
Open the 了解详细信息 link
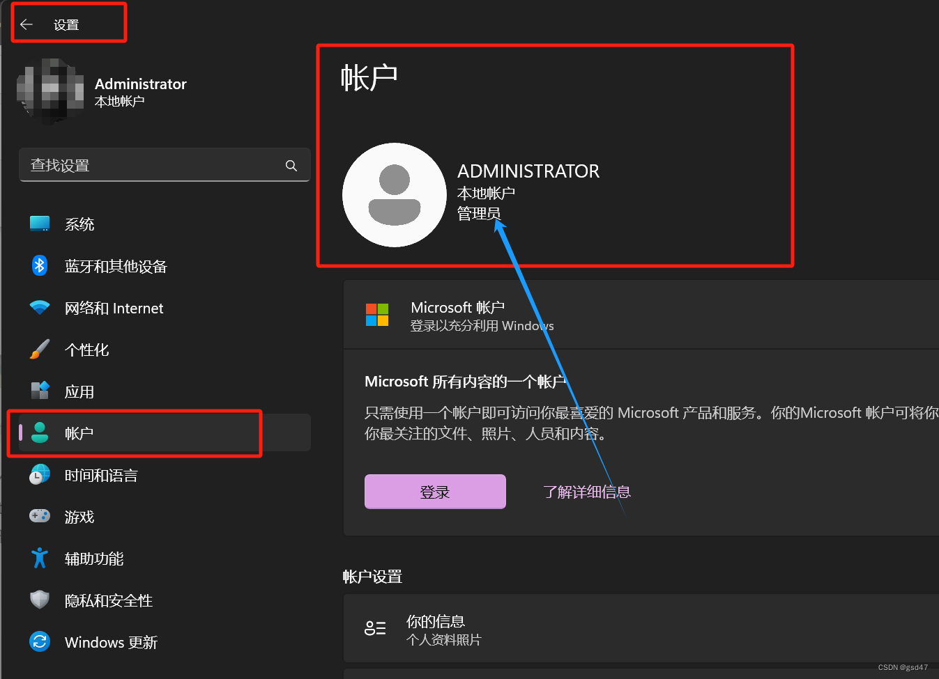[587, 492]
